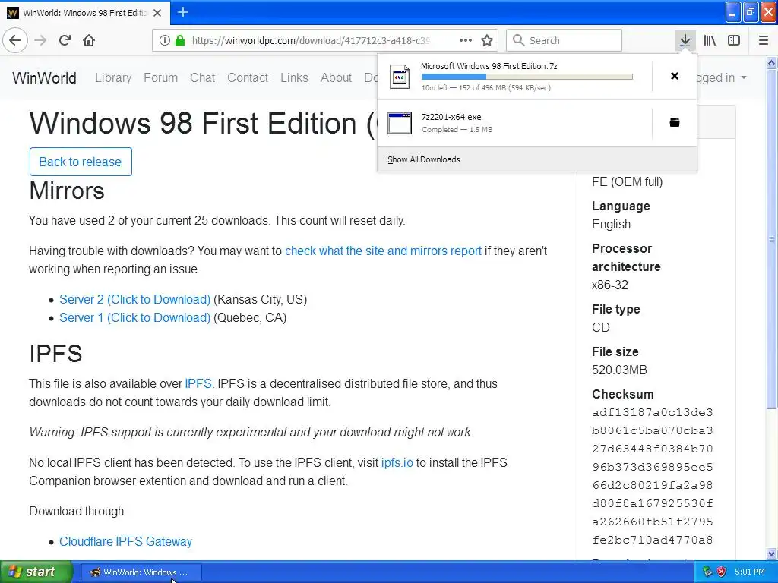Viewport: 778px width, 583px height.
Task: Open the IPFS hyperlink
Action: (198, 383)
